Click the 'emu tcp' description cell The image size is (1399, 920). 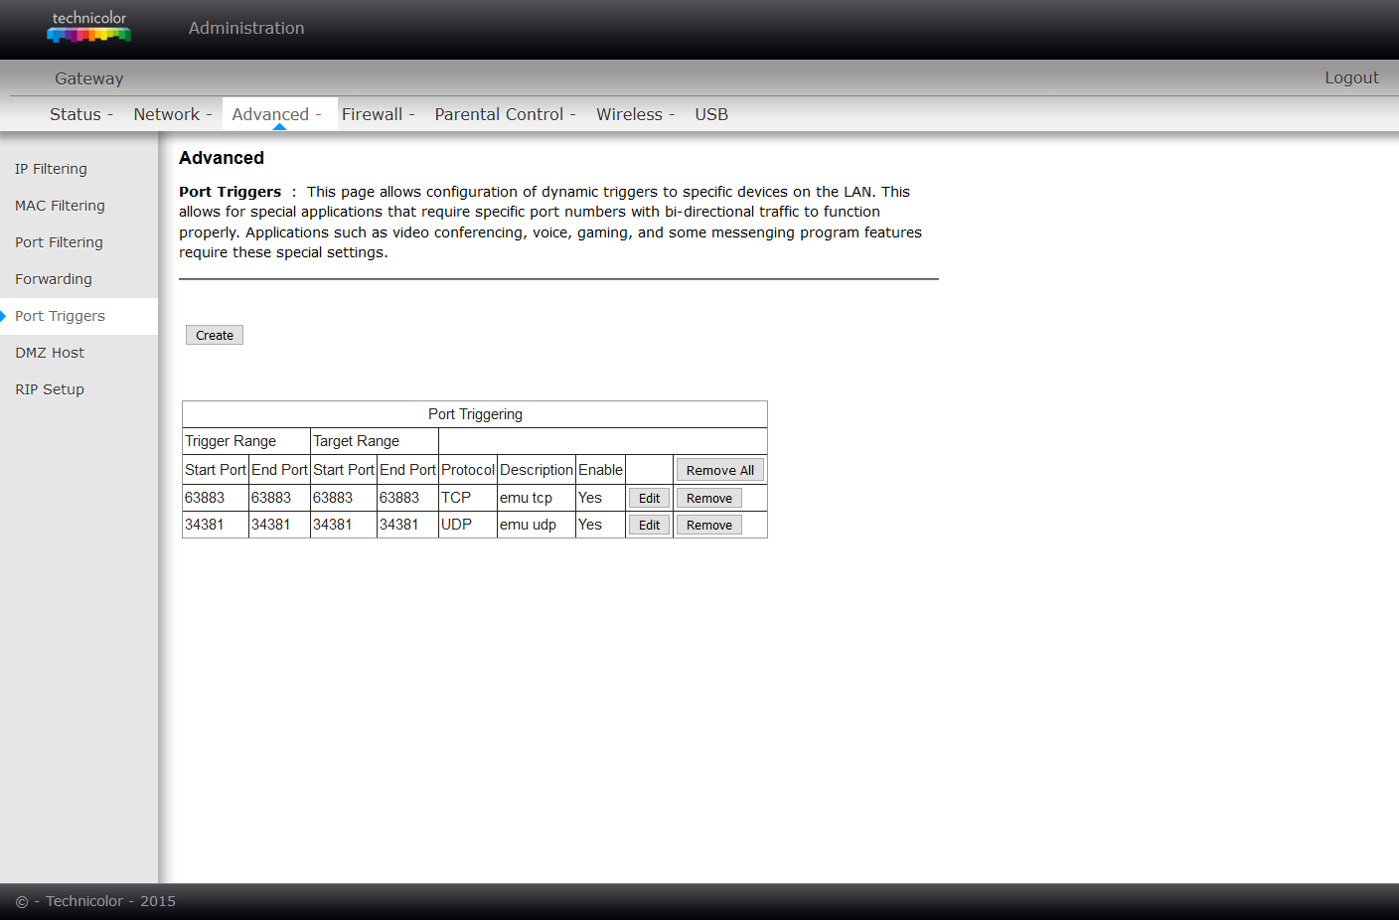[537, 498]
